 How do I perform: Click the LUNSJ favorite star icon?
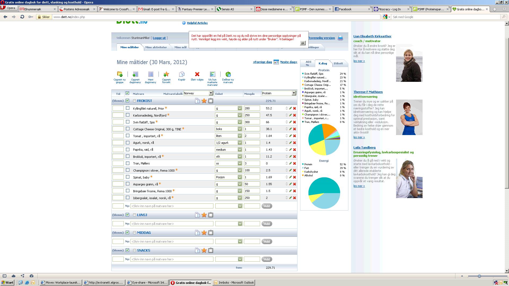coord(204,215)
